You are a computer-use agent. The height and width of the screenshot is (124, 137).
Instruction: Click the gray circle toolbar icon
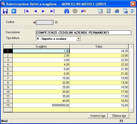coord(75,11)
